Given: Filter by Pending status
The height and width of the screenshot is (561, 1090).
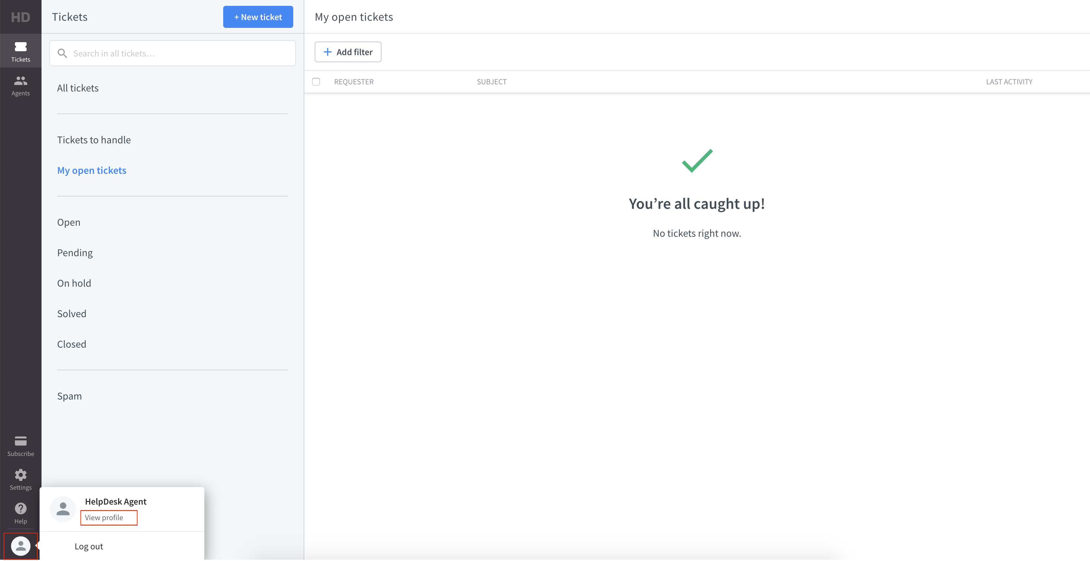Looking at the screenshot, I should coord(75,253).
